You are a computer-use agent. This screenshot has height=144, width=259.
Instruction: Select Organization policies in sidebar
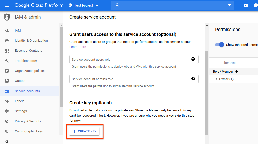point(30,71)
